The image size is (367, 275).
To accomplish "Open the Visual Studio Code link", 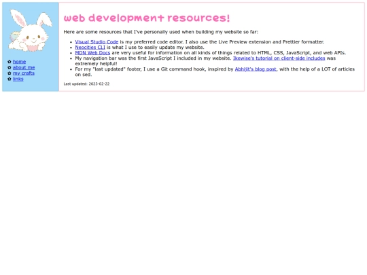I will (97, 42).
